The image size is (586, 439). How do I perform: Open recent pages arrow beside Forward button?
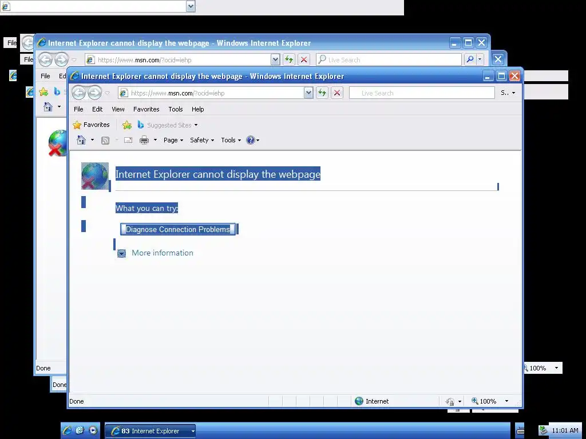pyautogui.click(x=107, y=93)
